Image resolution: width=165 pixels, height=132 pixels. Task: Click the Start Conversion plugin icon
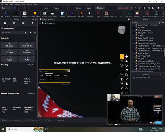click(5, 13)
